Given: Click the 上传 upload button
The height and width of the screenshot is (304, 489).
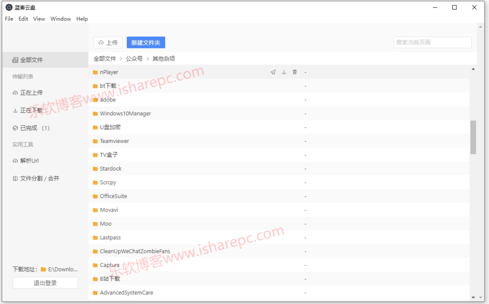Looking at the screenshot, I should pos(108,42).
